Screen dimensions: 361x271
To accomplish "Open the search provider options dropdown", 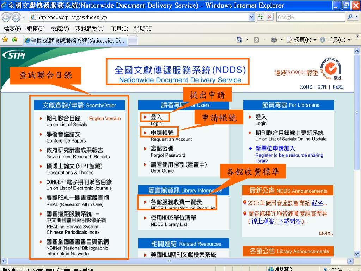I will pyautogui.click(x=356, y=17).
